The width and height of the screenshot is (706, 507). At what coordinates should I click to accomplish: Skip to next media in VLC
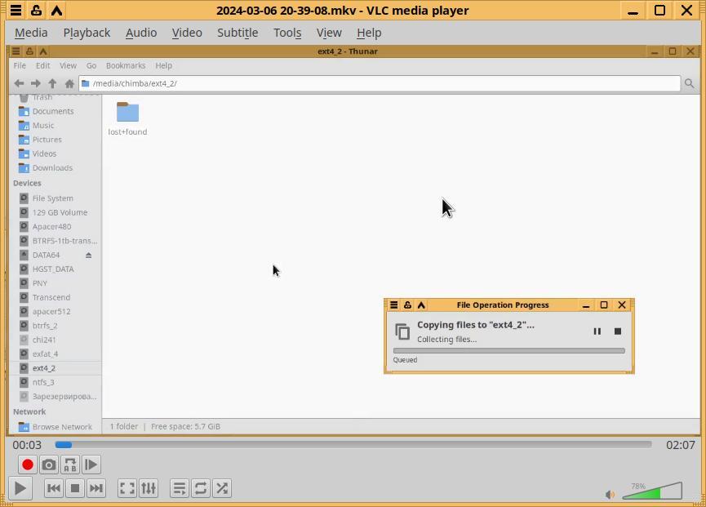[x=96, y=488]
